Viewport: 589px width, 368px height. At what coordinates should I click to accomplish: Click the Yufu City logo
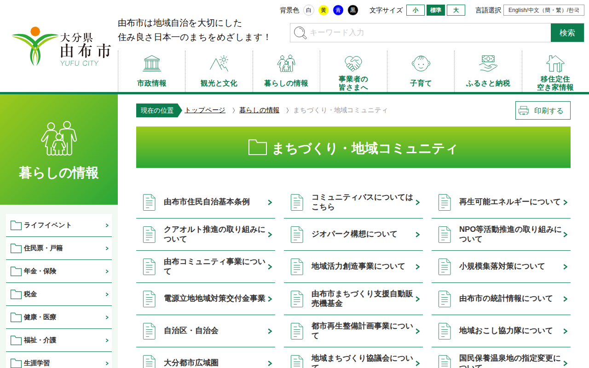point(62,47)
